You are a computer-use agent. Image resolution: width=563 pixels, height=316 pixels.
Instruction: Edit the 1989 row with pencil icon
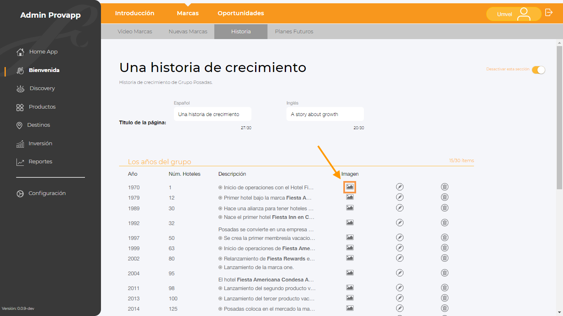pos(399,208)
